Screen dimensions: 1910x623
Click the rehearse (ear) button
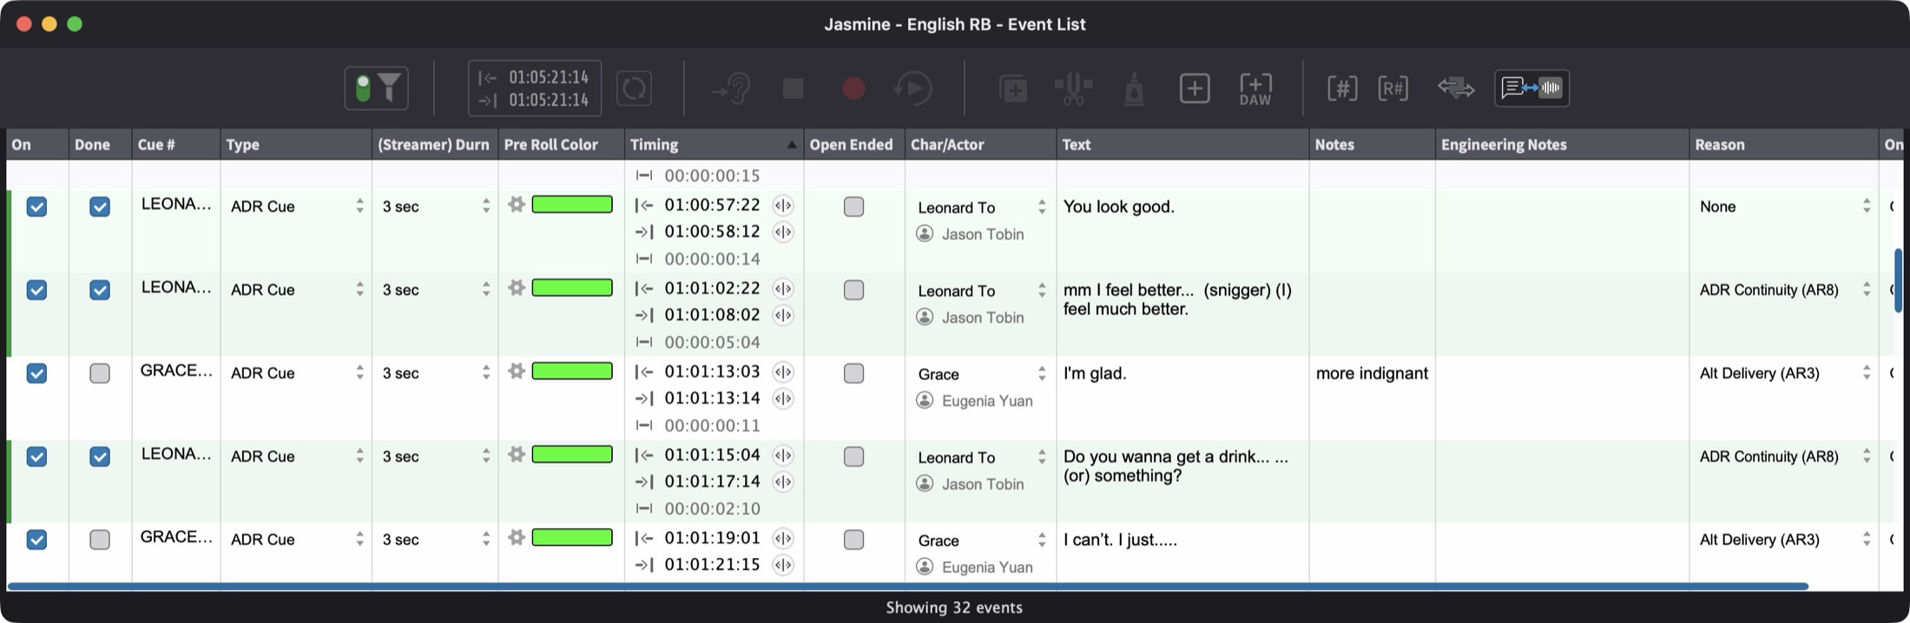731,88
